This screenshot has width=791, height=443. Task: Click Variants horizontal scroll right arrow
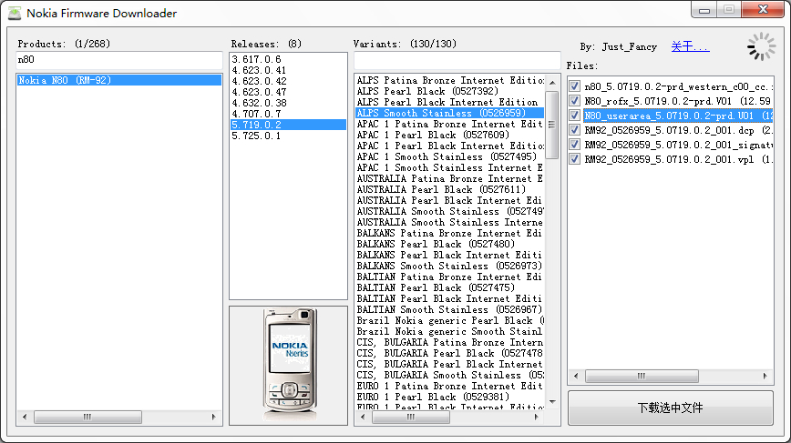tap(536, 417)
